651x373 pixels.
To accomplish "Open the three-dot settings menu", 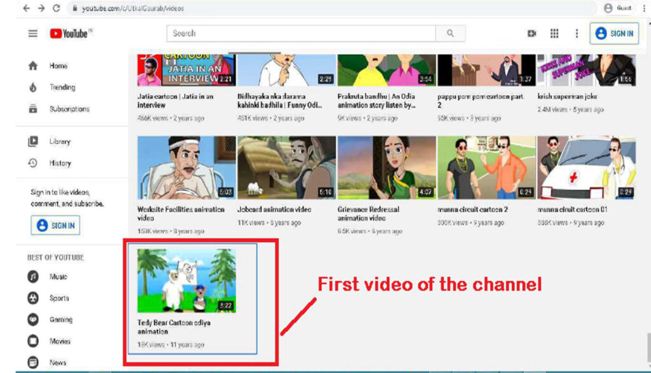I will (577, 34).
